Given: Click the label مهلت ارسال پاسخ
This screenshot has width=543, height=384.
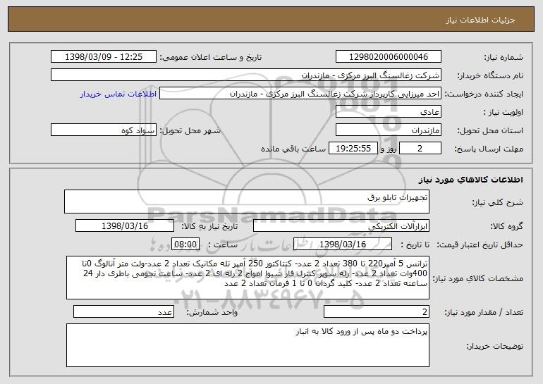Looking at the screenshot, I should 489,149.
